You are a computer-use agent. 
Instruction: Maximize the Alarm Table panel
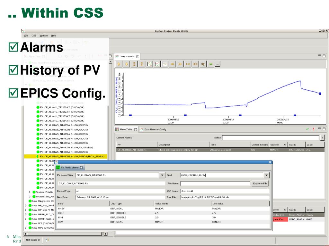[x=324, y=129]
